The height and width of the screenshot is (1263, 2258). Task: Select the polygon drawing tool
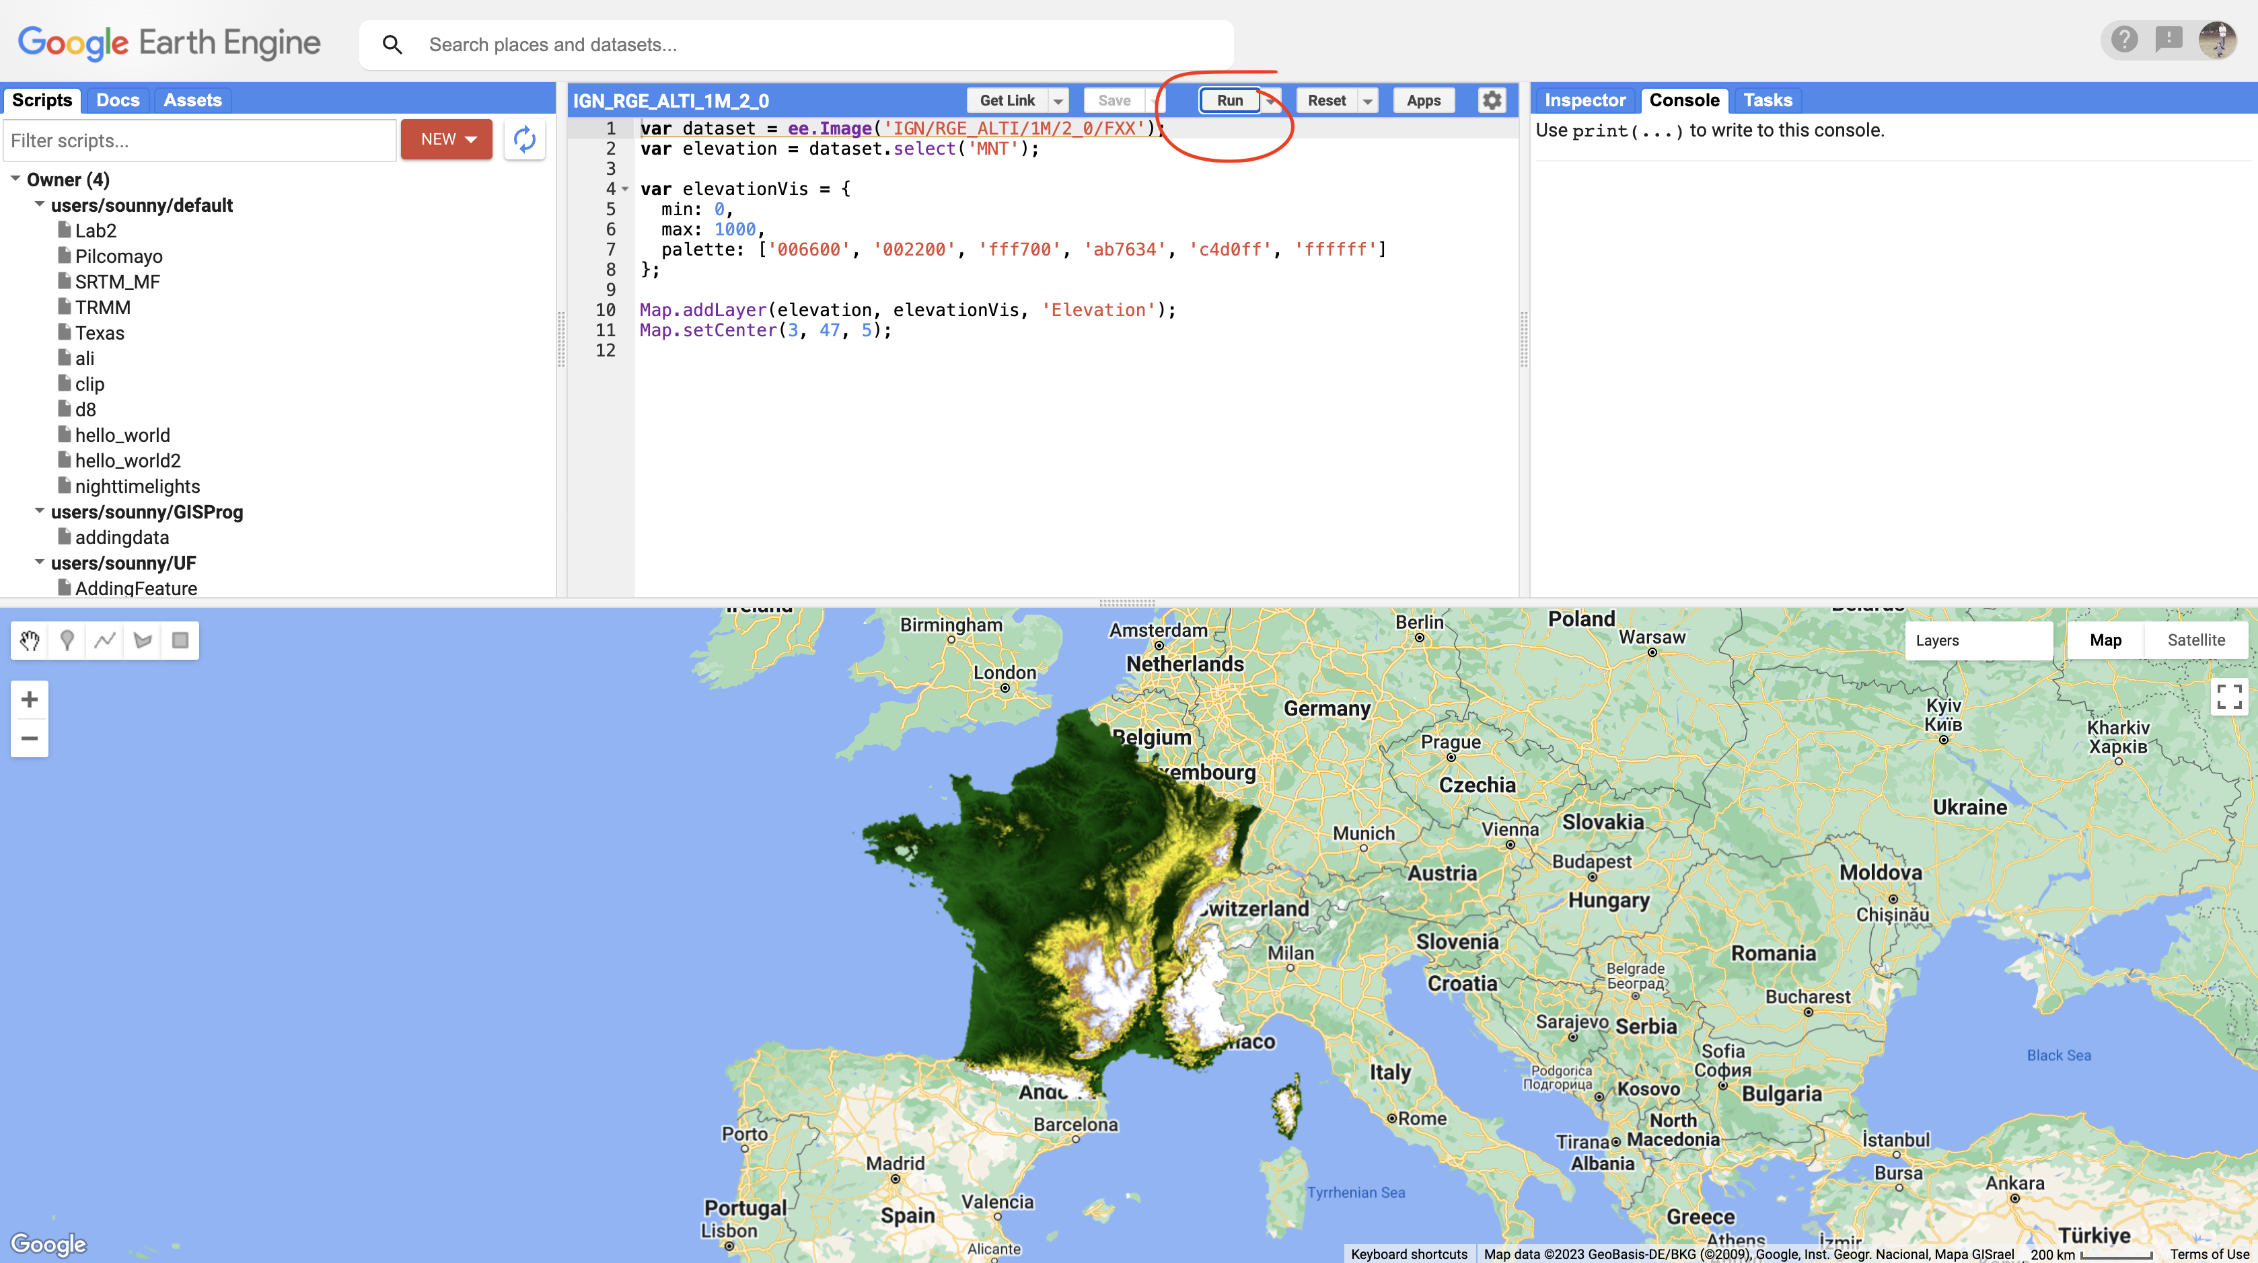[x=142, y=640]
